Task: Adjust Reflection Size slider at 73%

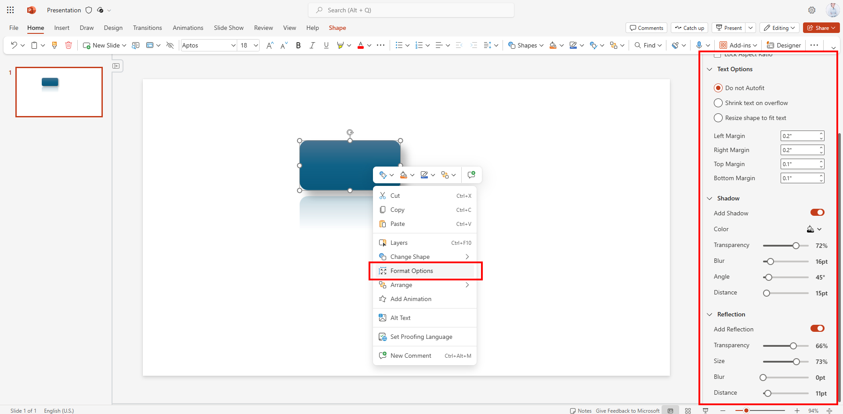Action: click(x=796, y=362)
